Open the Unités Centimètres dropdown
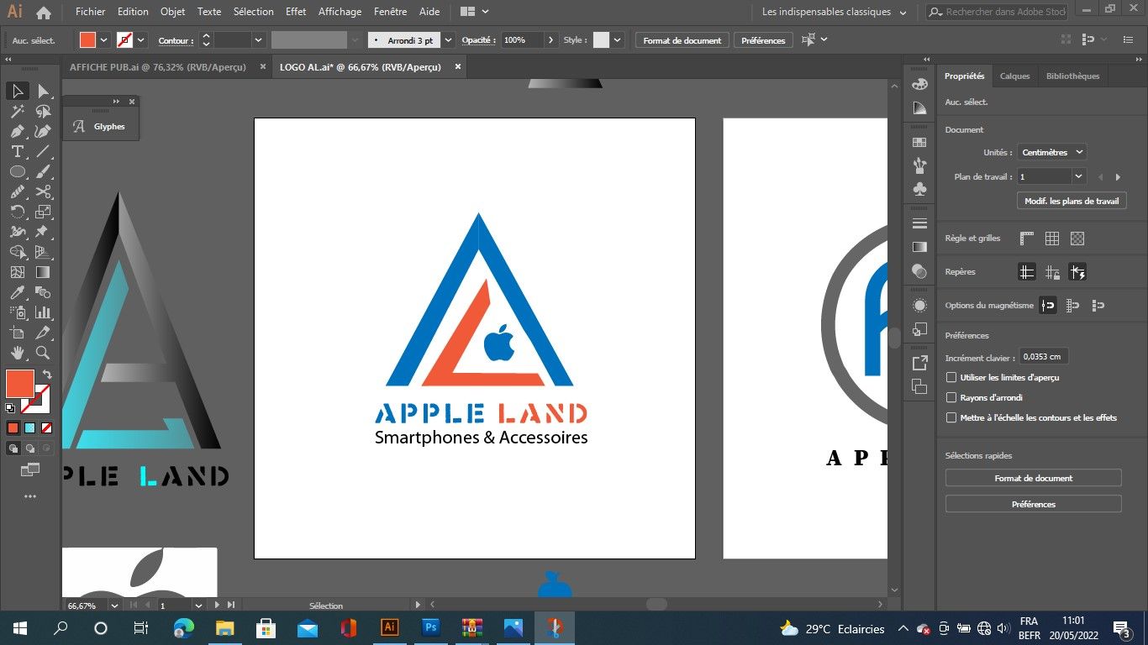This screenshot has width=1148, height=645. [1052, 153]
